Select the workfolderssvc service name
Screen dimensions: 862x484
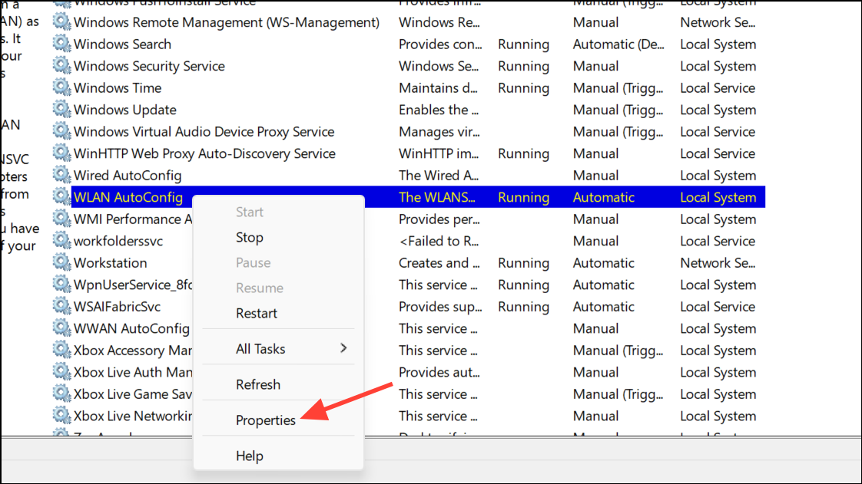(118, 241)
